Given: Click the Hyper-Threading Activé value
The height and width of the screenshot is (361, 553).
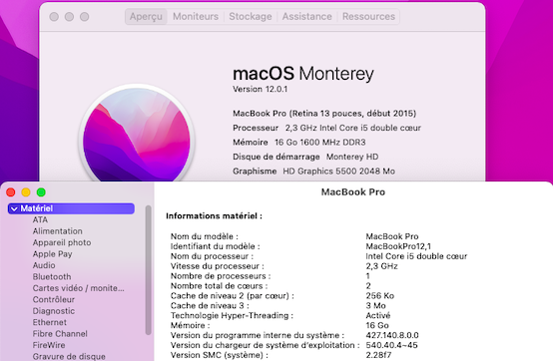Looking at the screenshot, I should coord(378,315).
